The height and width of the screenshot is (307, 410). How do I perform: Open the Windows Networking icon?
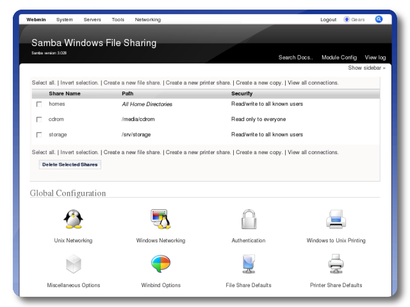point(160,219)
